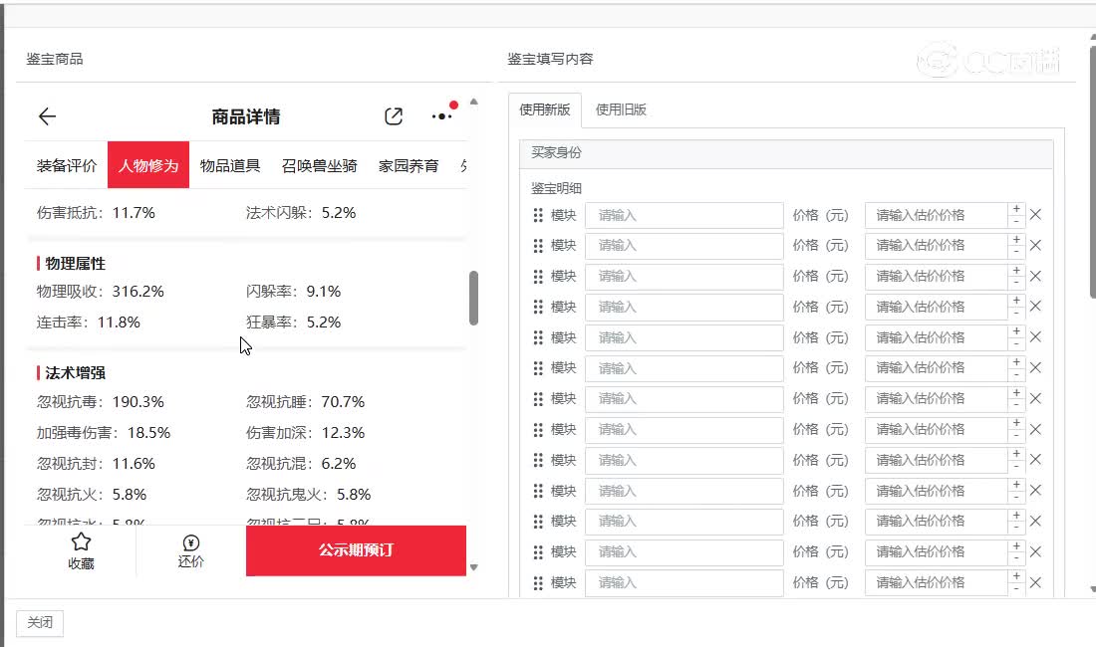Switch to 物品道具 tab

[x=230, y=165]
